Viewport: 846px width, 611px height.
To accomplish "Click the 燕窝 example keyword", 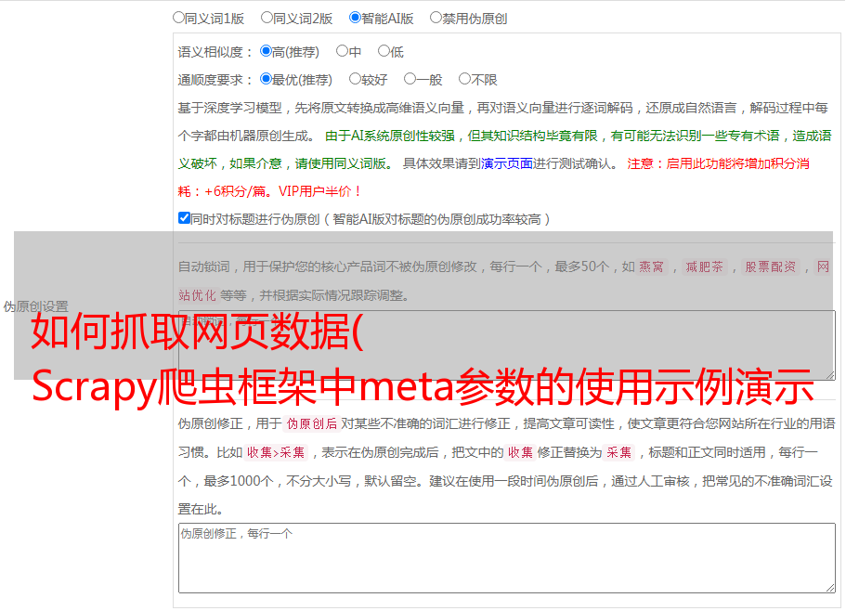I will 651,266.
